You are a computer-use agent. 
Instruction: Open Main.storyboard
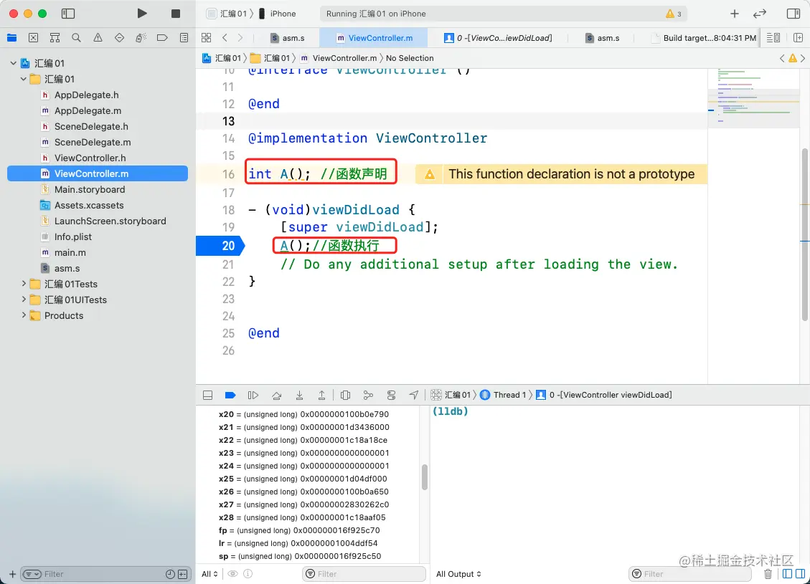[90, 189]
